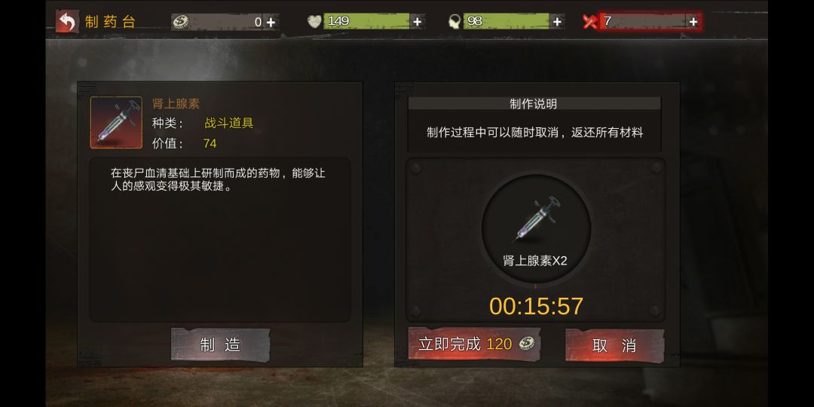The image size is (814, 407).
Task: Tap the head sanity icon
Action: tap(454, 22)
